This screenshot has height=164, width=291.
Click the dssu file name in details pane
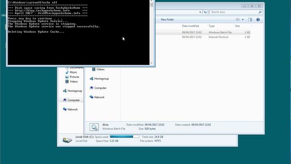tap(105, 124)
